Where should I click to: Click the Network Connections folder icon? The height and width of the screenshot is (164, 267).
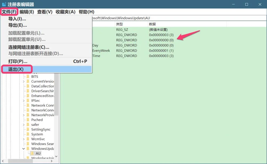pyautogui.click(x=28, y=105)
